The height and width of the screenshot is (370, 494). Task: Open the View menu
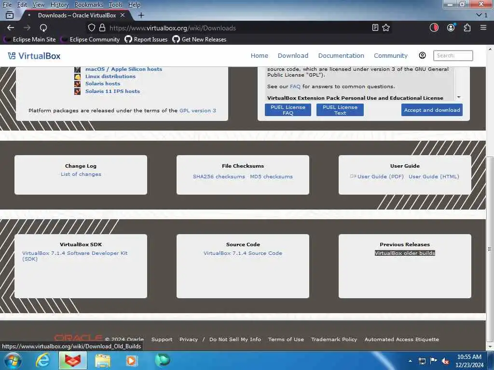39,5
